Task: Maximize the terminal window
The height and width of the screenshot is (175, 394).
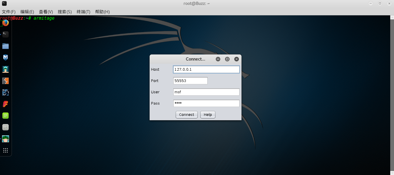Action: pos(380,3)
